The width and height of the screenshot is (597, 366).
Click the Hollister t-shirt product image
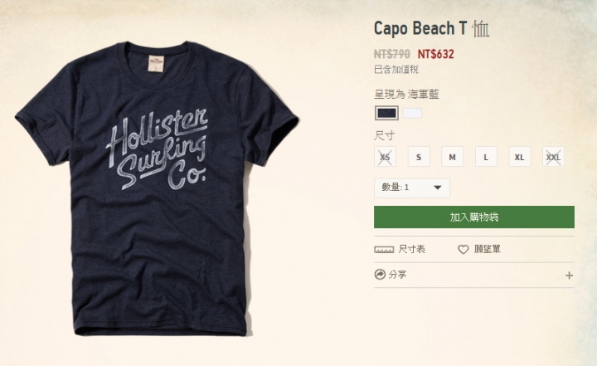pyautogui.click(x=157, y=188)
